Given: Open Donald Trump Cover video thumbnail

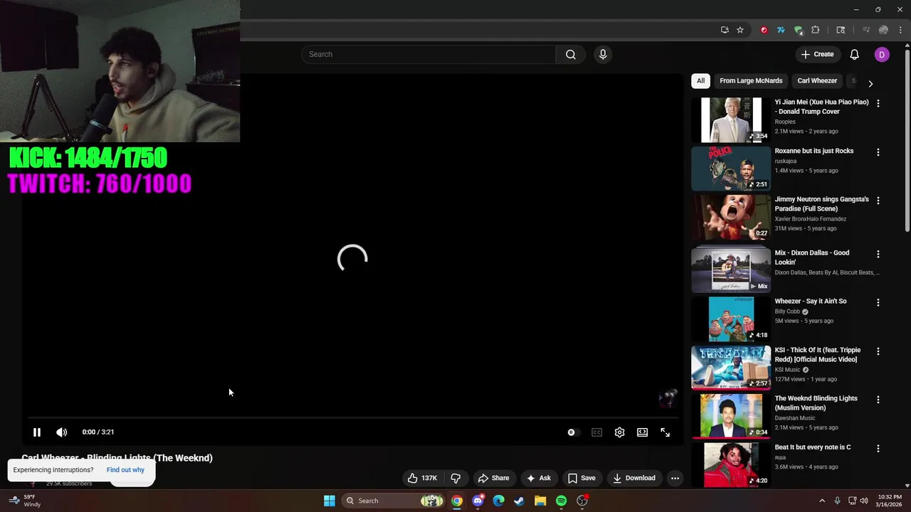Looking at the screenshot, I should point(731,120).
